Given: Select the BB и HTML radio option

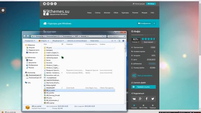Looking at the screenshot, I should 143,105.
